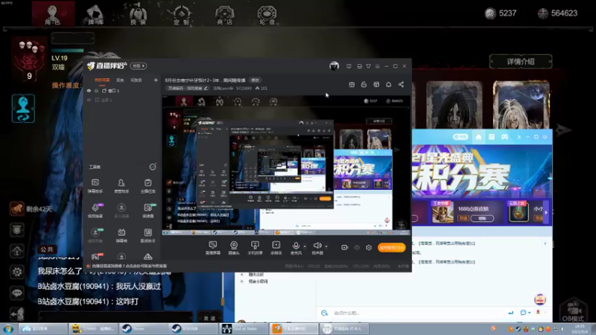596x335 pixels.
Task: Toggle visibility of 全屏 1 source
Action: (x=89, y=100)
